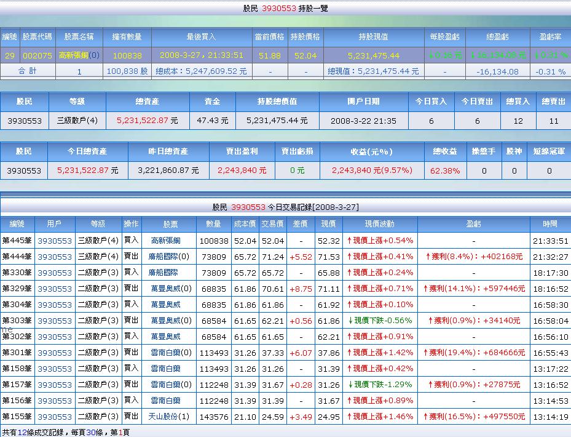571x437 pixels.
Task: Click the 2,243,840 元(9.57%) earnings cell
Action: point(372,170)
